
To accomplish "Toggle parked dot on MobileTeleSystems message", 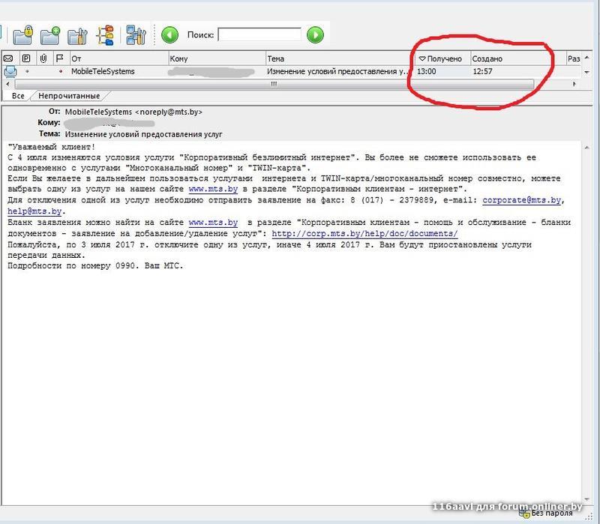I will (27, 71).
